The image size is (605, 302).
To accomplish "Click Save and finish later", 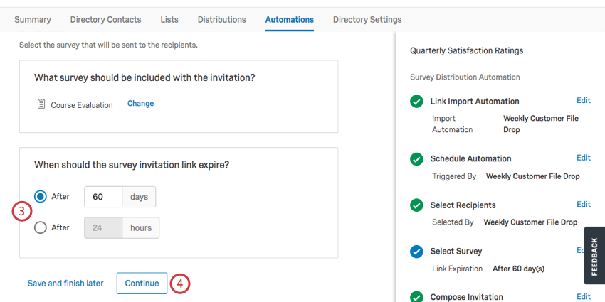I will (x=65, y=284).
